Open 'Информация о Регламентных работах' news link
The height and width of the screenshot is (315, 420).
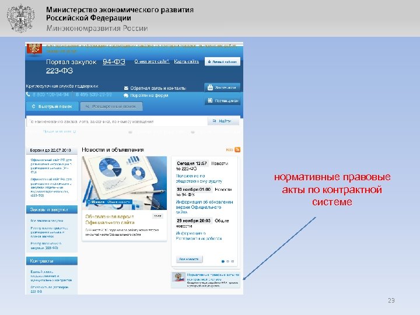(x=199, y=236)
